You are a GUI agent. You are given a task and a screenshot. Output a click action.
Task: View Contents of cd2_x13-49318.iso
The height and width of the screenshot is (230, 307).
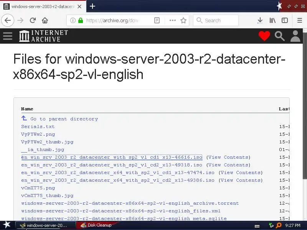coord(229,165)
